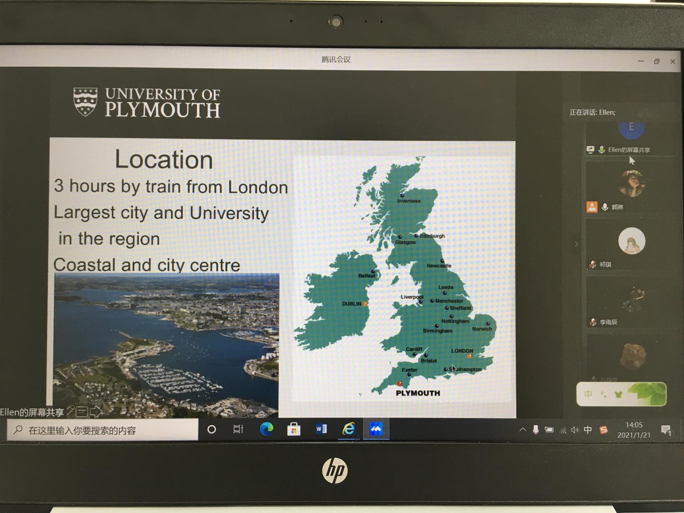Collapse the participant video sidebar

click(576, 244)
